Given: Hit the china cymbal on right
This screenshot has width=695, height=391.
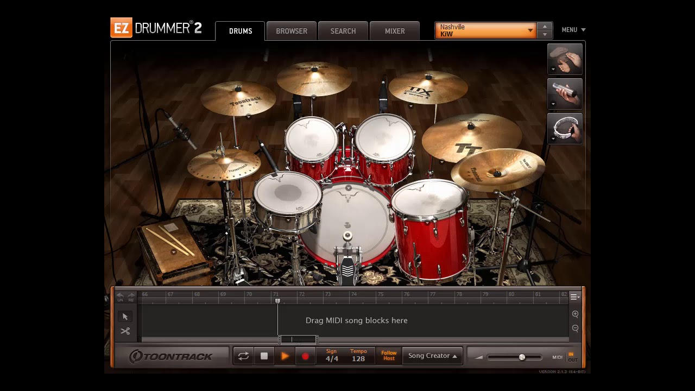Looking at the screenshot, I should [x=497, y=169].
